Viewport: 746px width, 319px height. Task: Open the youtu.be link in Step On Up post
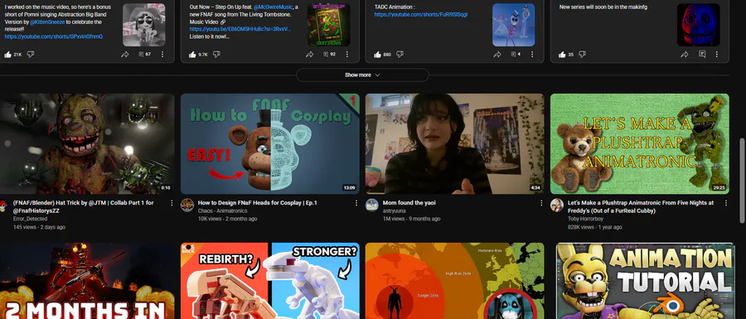(x=240, y=29)
